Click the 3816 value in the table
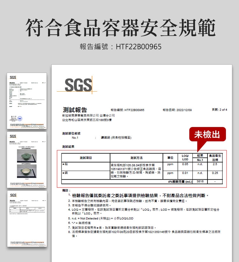 [x=200, y=181]
